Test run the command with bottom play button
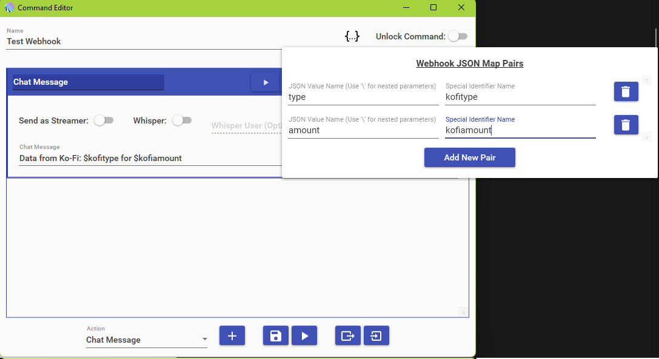Viewport: 659px width, 359px height. [304, 336]
